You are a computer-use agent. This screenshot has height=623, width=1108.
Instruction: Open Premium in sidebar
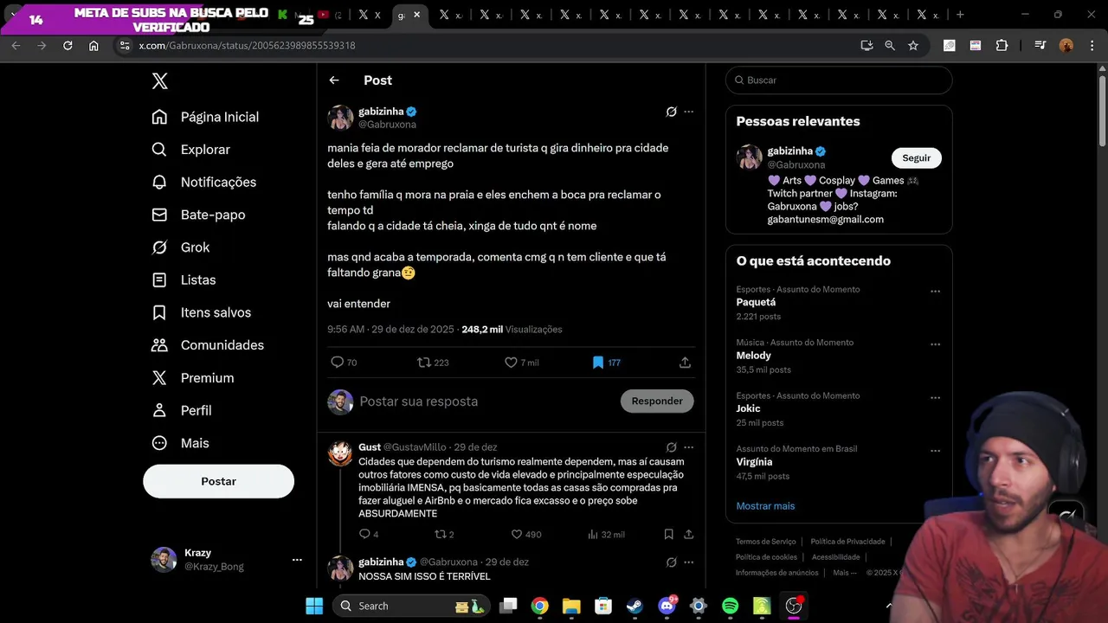[x=192, y=378]
